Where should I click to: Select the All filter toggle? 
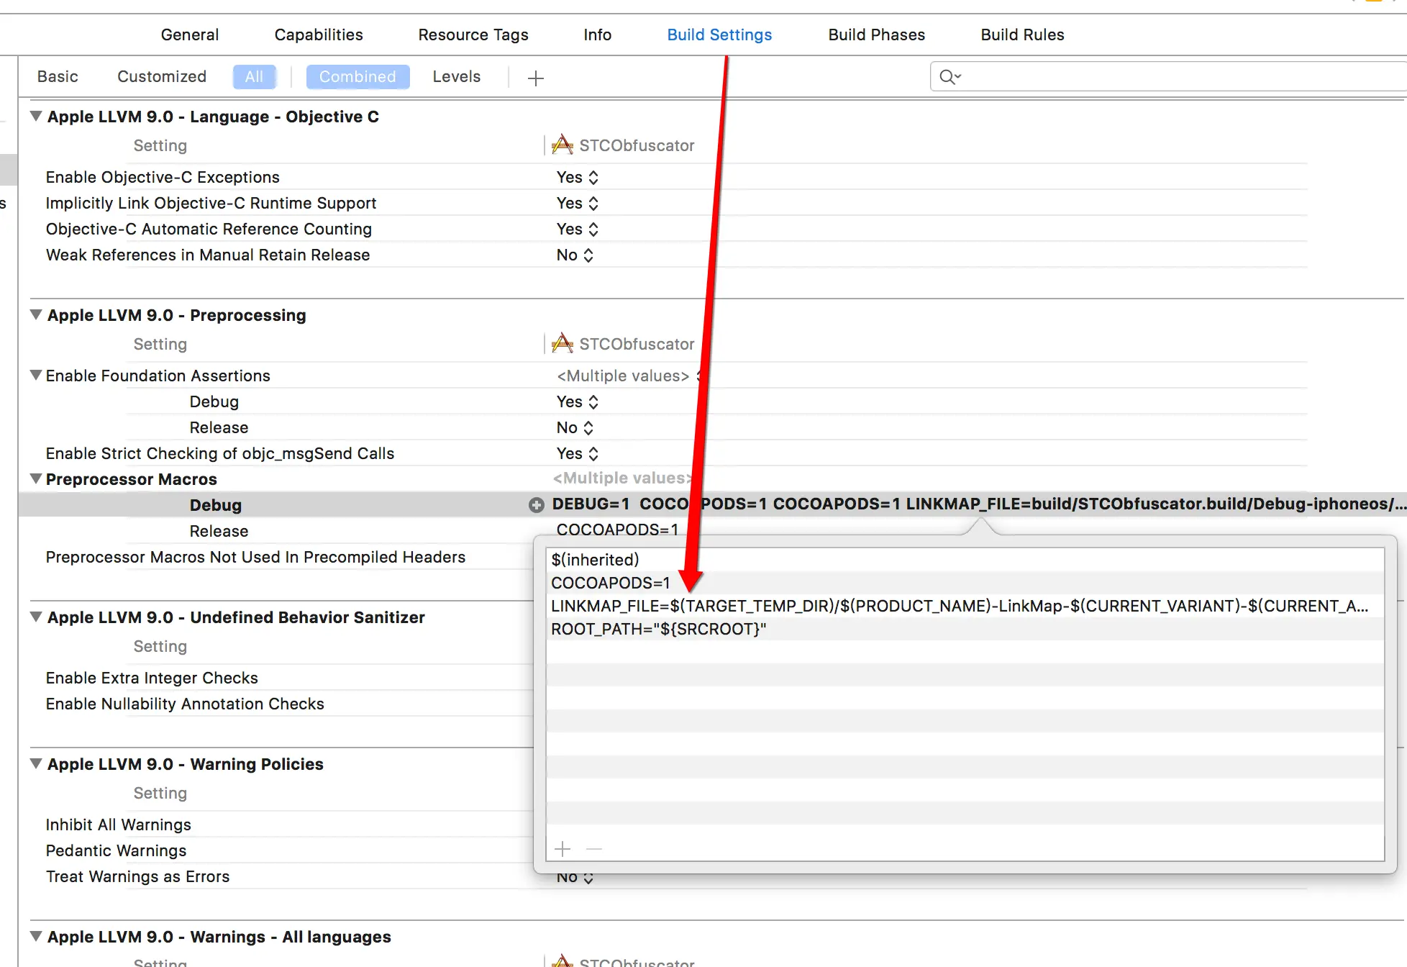(x=254, y=77)
